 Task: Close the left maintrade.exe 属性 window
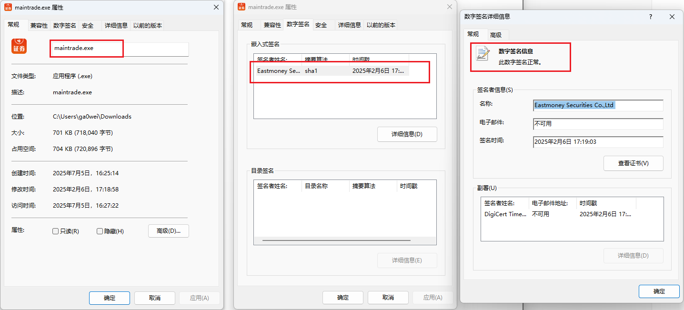click(216, 8)
